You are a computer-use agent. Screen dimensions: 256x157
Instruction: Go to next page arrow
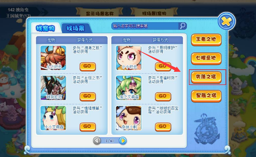[x=123, y=141]
